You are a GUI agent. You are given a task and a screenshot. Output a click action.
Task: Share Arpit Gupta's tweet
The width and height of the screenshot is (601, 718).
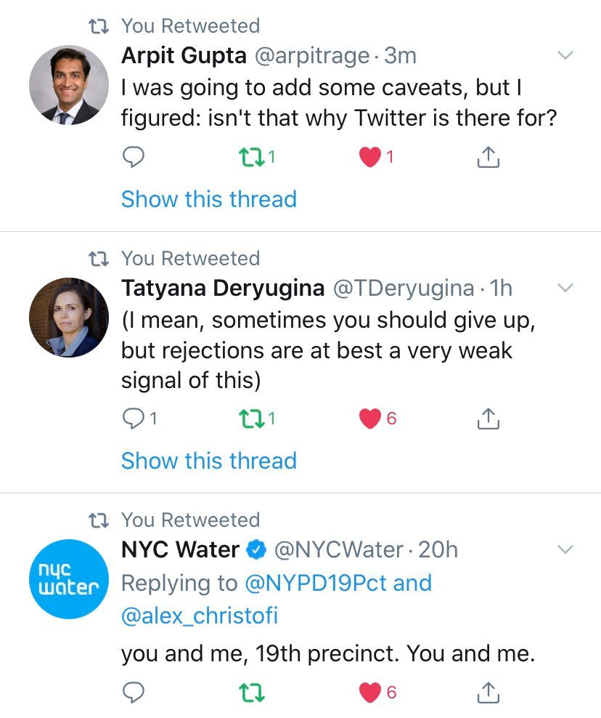click(489, 157)
